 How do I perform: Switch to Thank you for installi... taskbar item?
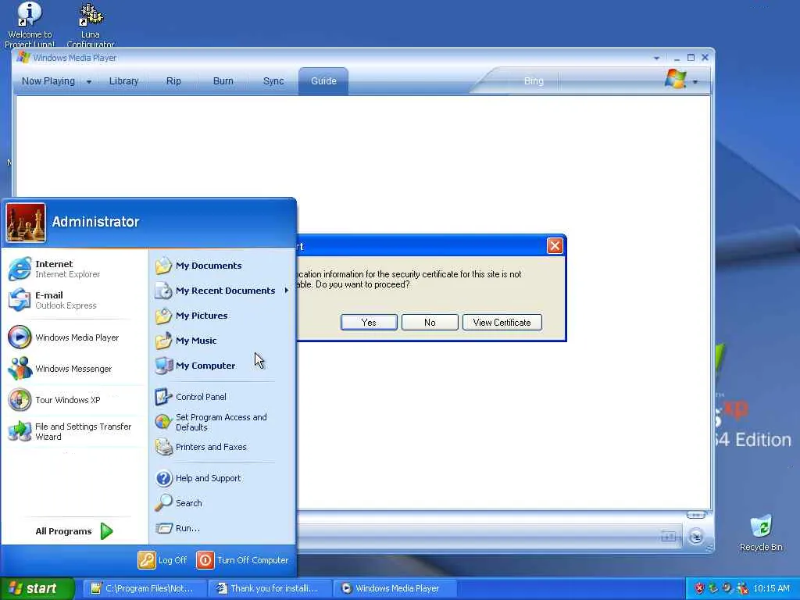tap(270, 588)
